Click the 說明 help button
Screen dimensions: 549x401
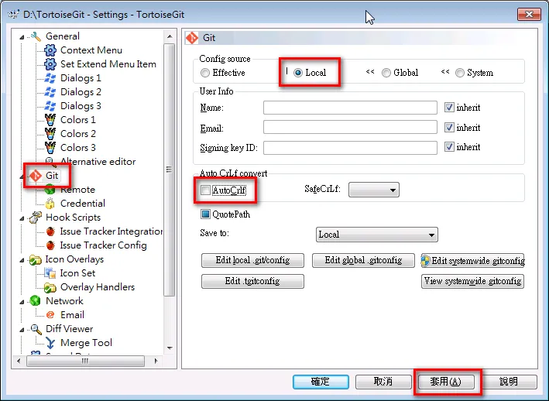point(509,382)
